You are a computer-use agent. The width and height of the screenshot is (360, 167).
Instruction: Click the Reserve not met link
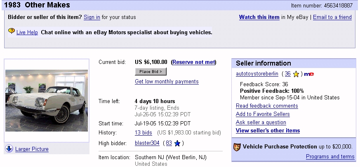[x=193, y=62]
